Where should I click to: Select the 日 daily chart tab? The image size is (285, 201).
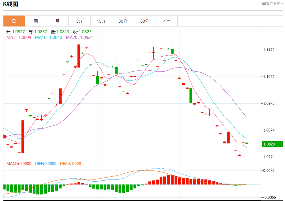coord(14,21)
